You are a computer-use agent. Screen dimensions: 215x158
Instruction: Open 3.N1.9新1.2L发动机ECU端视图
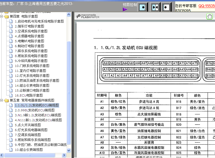[x=38, y=115]
